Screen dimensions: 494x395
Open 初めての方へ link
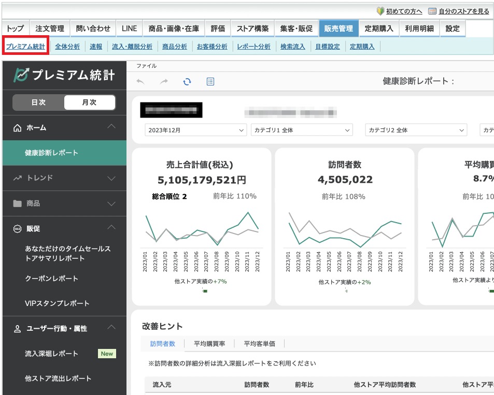(x=403, y=11)
